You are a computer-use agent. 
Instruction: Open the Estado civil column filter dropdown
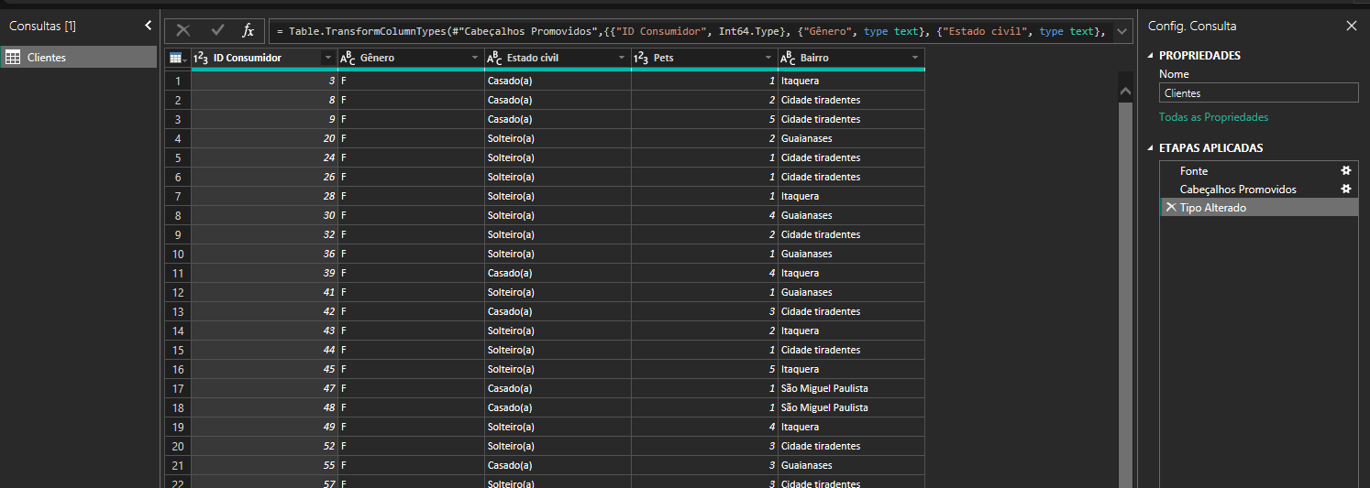[x=622, y=58]
